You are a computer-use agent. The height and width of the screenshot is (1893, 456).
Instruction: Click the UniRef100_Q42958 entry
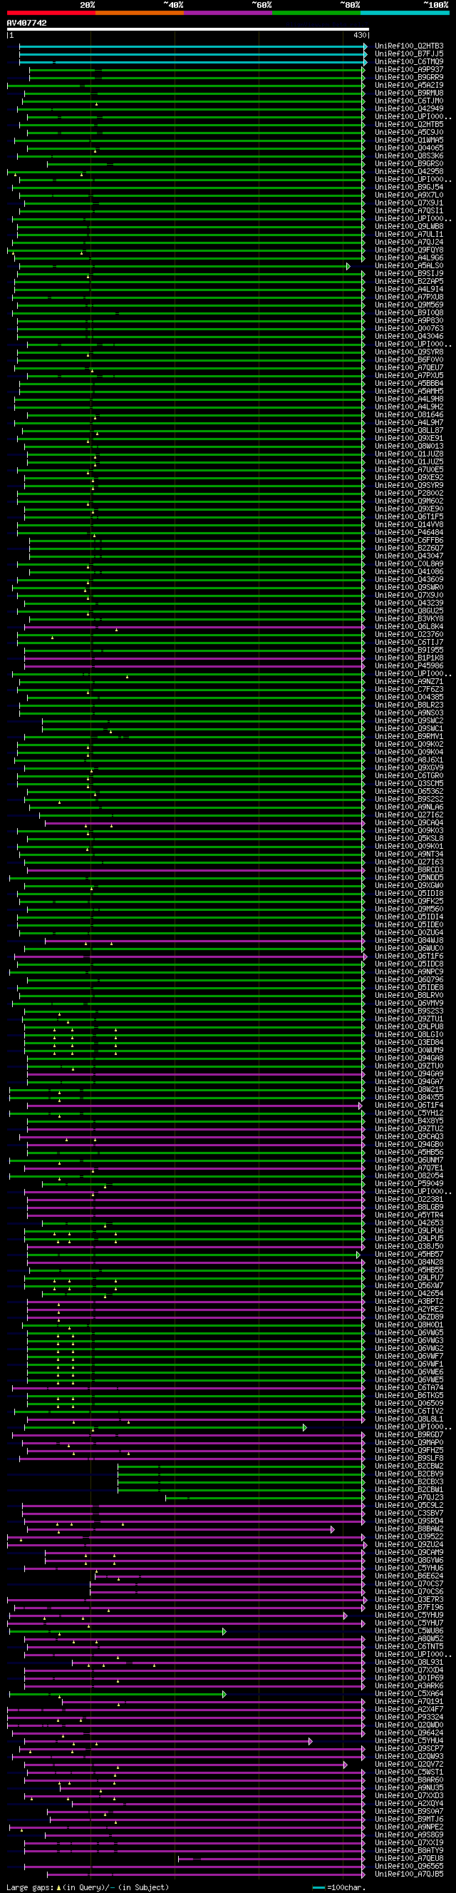(x=409, y=172)
